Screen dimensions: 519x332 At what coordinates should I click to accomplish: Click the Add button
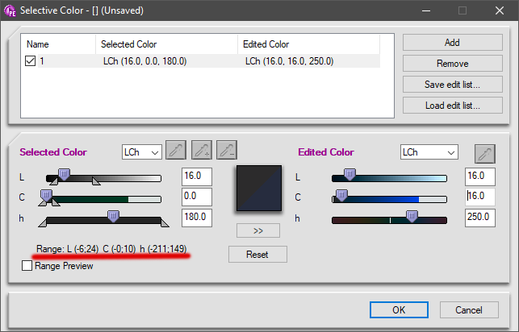452,42
